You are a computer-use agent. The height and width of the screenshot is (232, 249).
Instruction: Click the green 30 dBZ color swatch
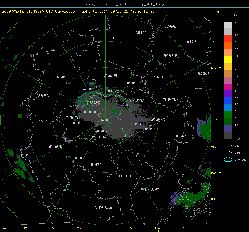click(228, 114)
